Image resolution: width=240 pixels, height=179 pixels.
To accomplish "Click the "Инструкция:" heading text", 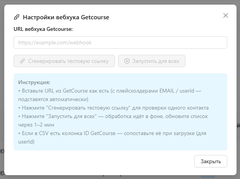I will pyautogui.click(x=34, y=83).
